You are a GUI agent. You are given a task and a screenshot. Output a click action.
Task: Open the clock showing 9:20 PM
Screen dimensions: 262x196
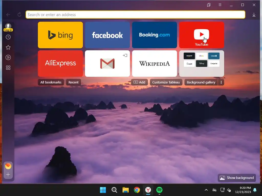243,190
